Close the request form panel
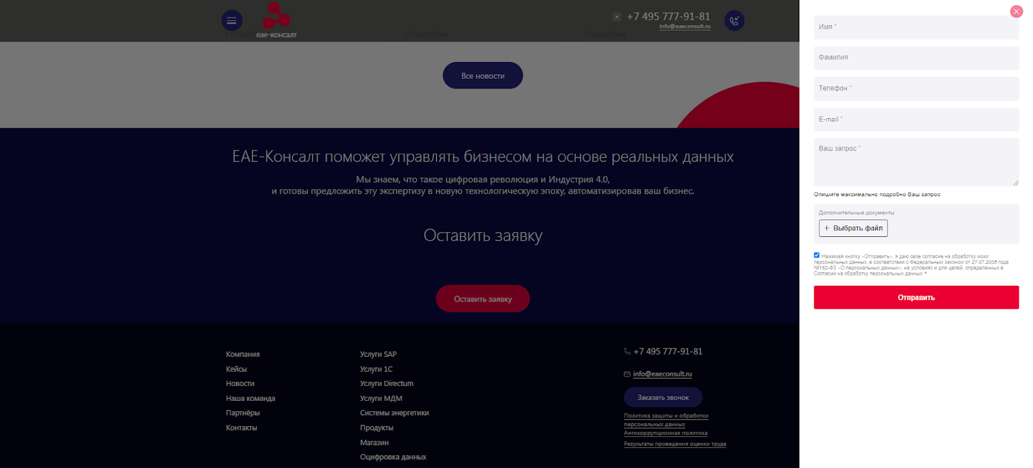 1016,12
